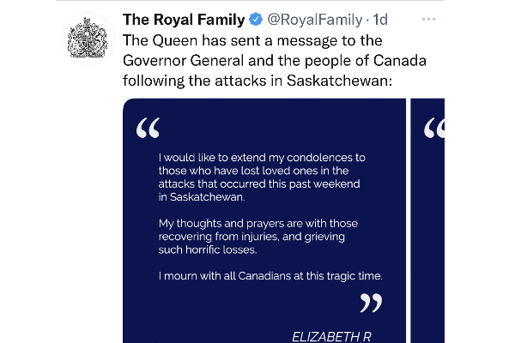The image size is (515, 343).
Task: Click the tweet line beginning "The Queen has sent"
Action: [x=252, y=40]
